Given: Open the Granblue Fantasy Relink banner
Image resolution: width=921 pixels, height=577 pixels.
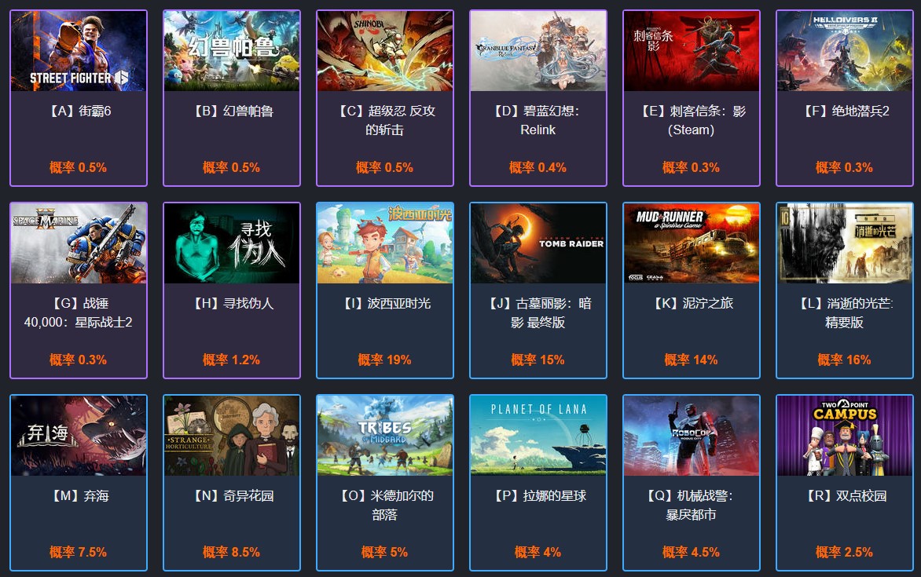Looking at the screenshot, I should click(x=538, y=51).
